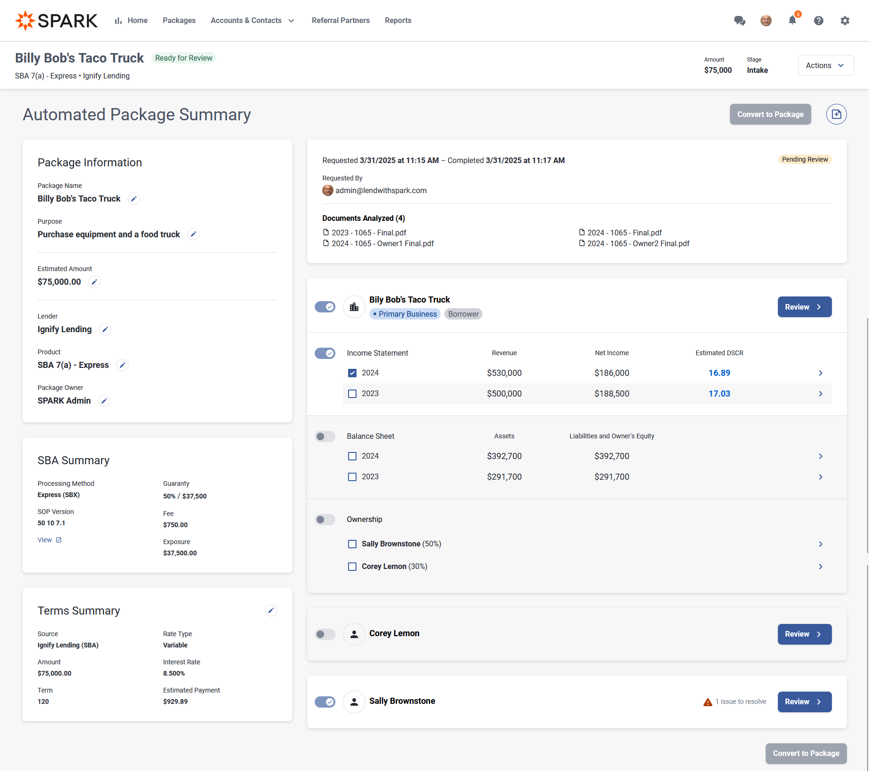Expand Sally Brownstone ownership row chevron
869x771 pixels.
[821, 544]
